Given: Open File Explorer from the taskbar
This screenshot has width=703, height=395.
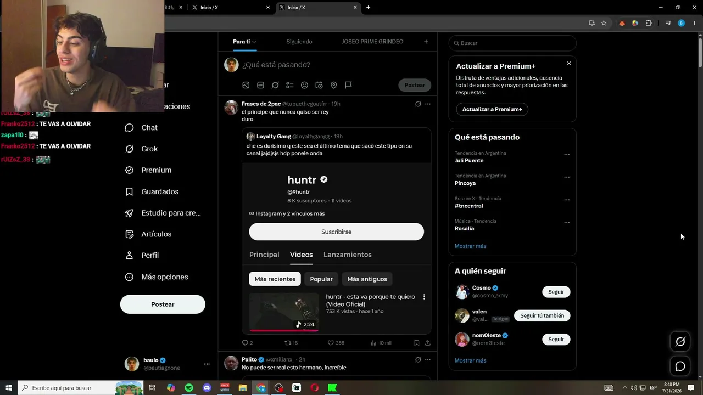Looking at the screenshot, I should (x=243, y=388).
